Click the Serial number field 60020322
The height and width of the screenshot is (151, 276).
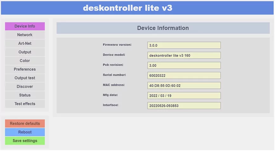(x=184, y=75)
